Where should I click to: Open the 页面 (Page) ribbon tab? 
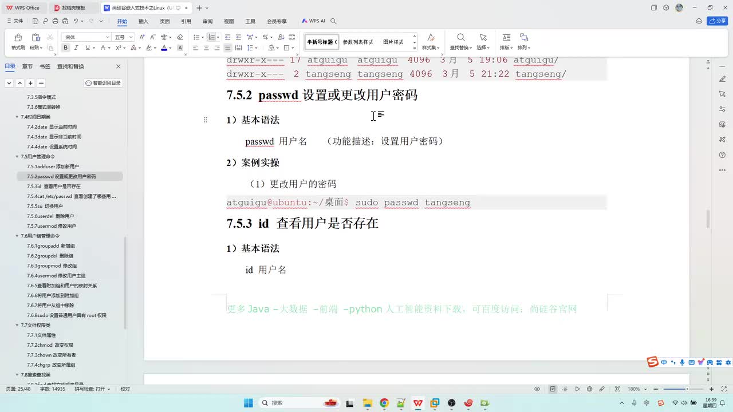coord(165,21)
